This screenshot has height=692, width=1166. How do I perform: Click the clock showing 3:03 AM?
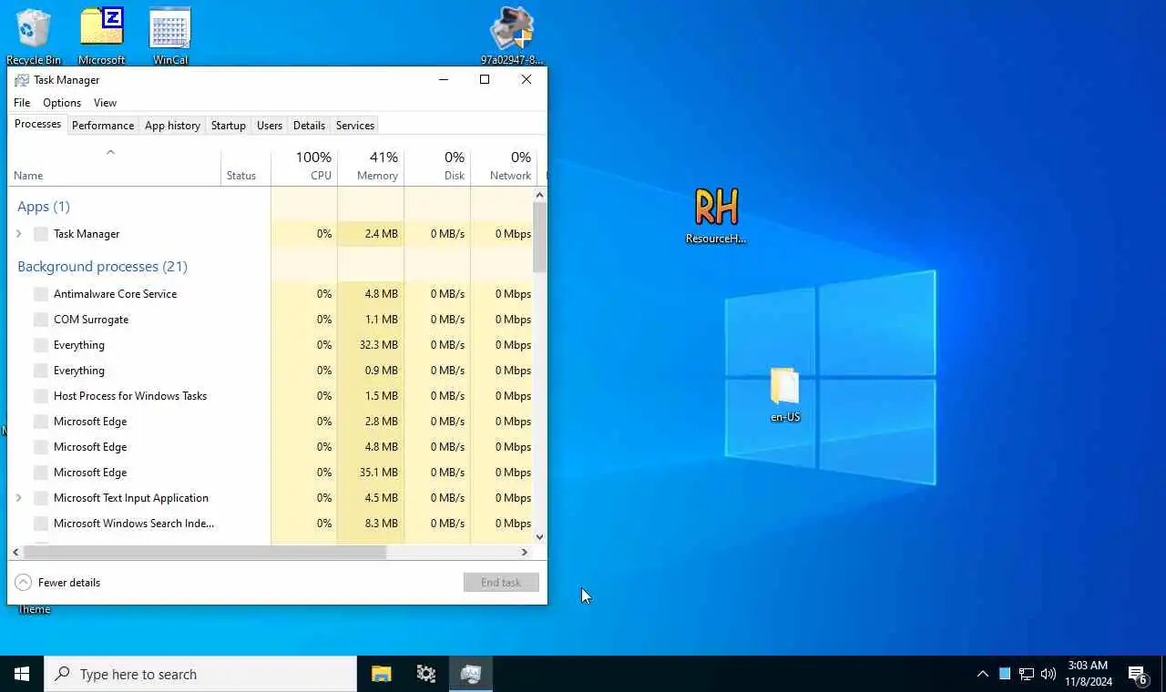click(x=1088, y=674)
